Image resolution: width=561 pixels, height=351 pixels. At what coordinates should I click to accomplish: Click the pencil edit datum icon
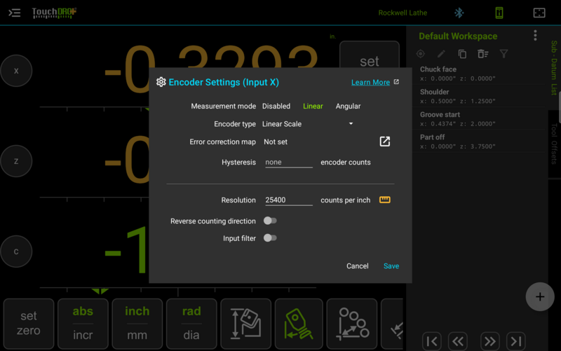pos(442,54)
